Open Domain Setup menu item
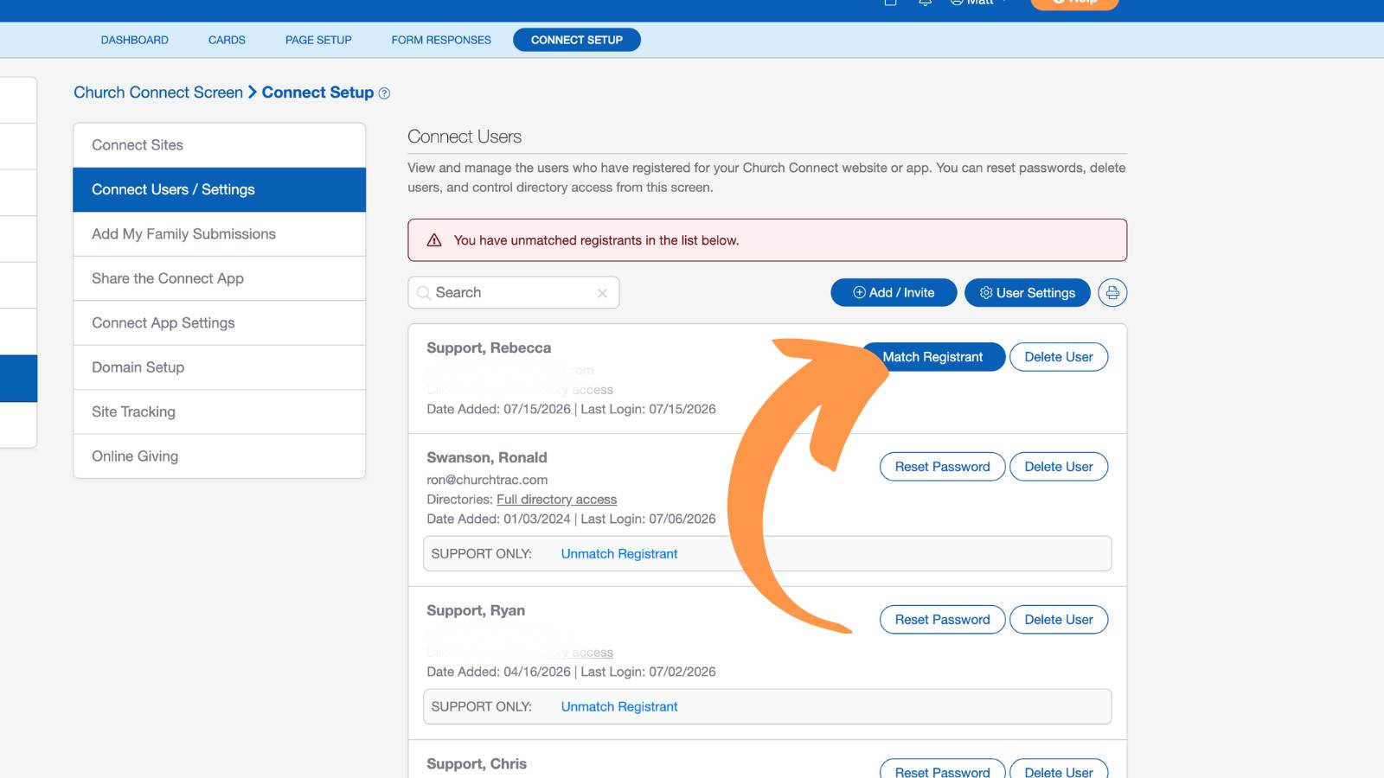This screenshot has height=778, width=1384. tap(220, 367)
